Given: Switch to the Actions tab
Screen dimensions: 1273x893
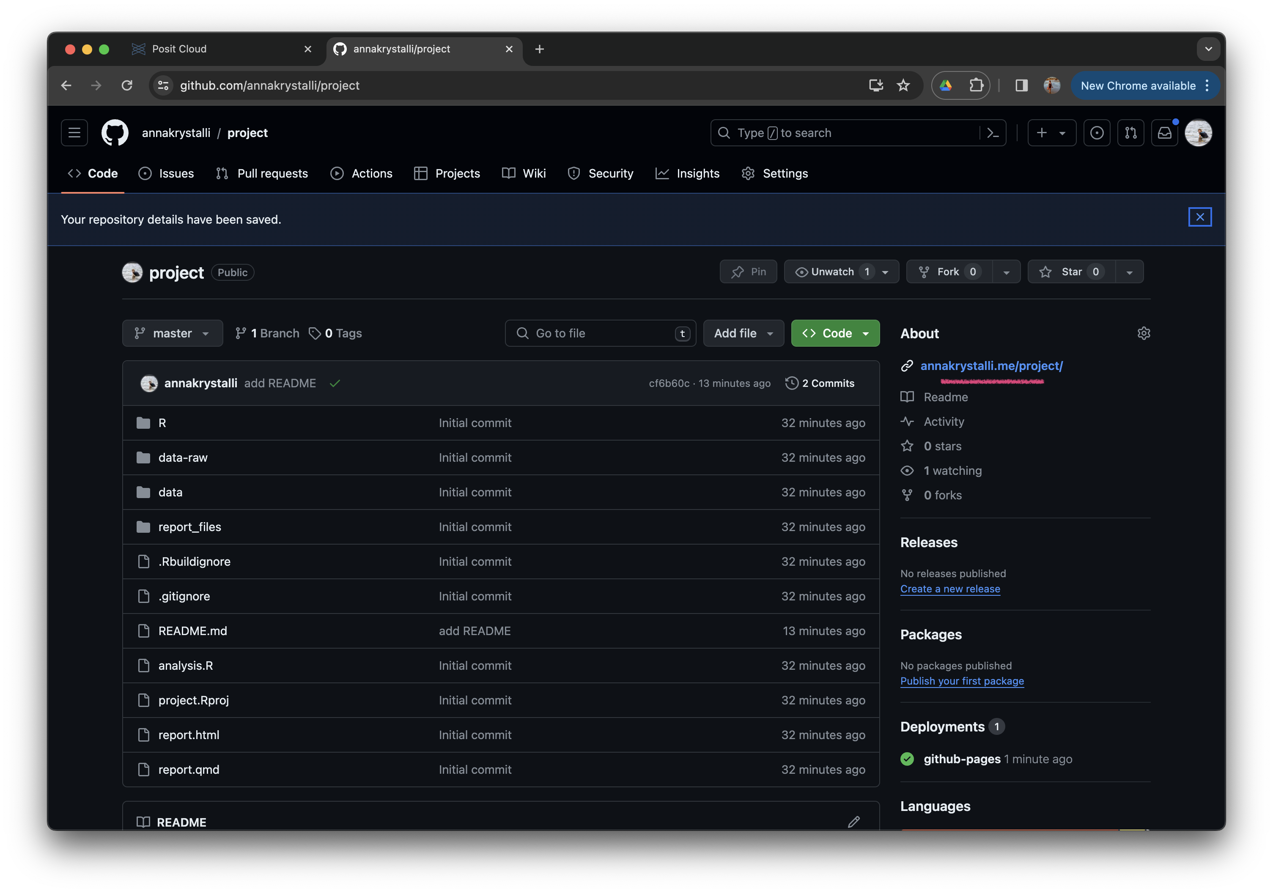Looking at the screenshot, I should [x=362, y=173].
